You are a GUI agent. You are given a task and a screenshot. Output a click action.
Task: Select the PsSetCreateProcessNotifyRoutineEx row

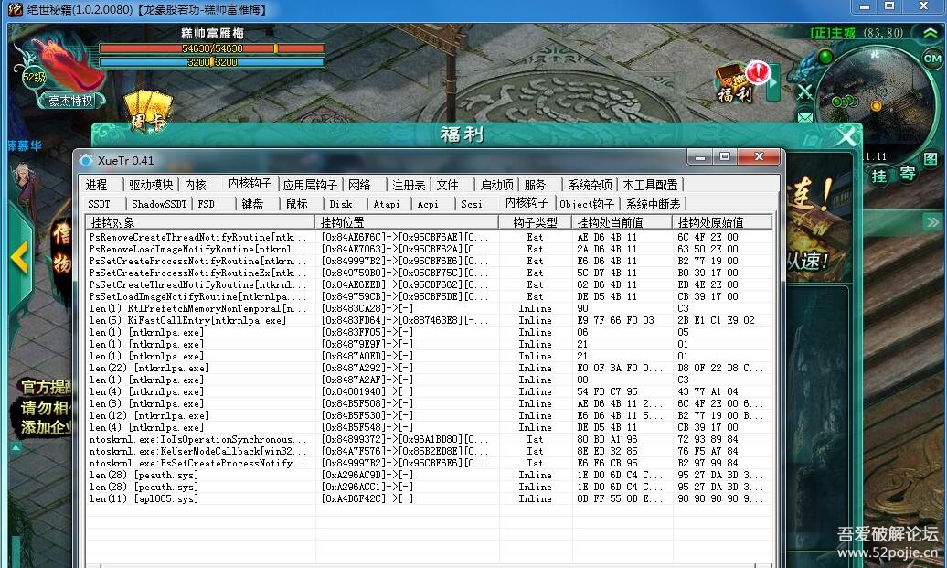pos(429,273)
